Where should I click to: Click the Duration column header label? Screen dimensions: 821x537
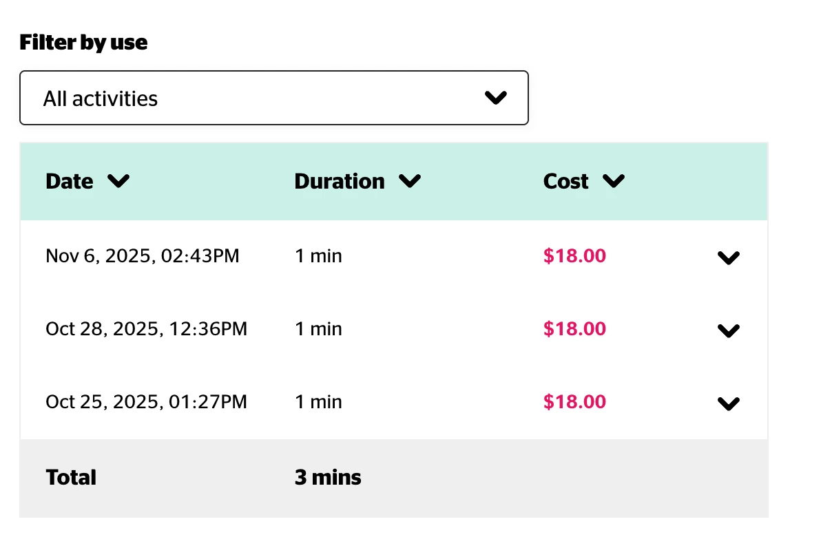(340, 181)
